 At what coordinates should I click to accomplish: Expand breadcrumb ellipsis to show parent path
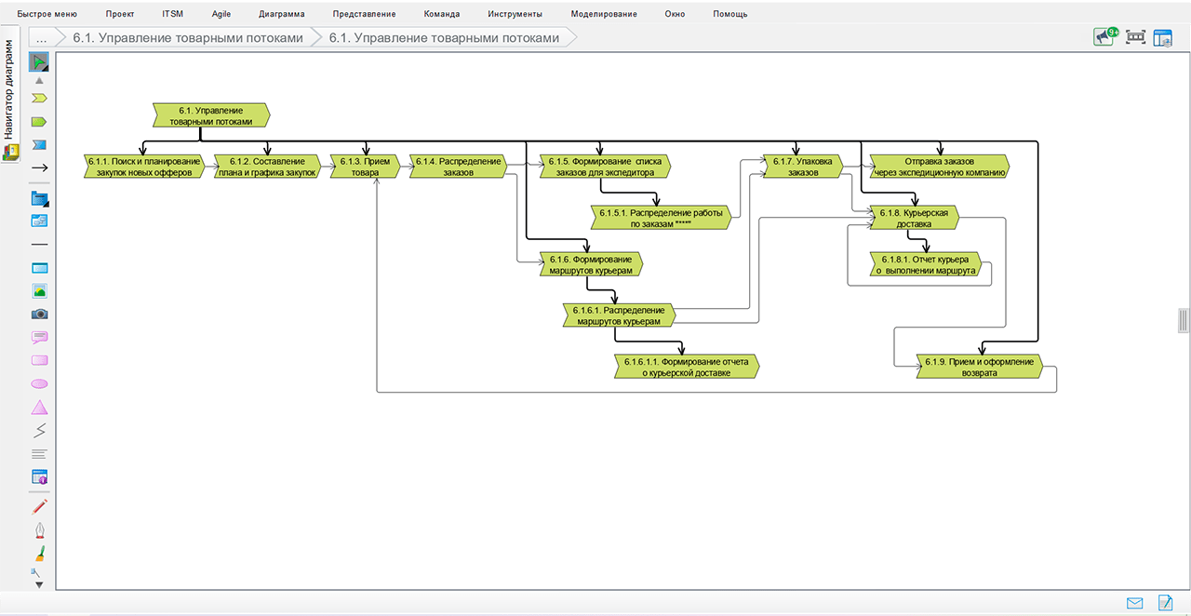(41, 38)
